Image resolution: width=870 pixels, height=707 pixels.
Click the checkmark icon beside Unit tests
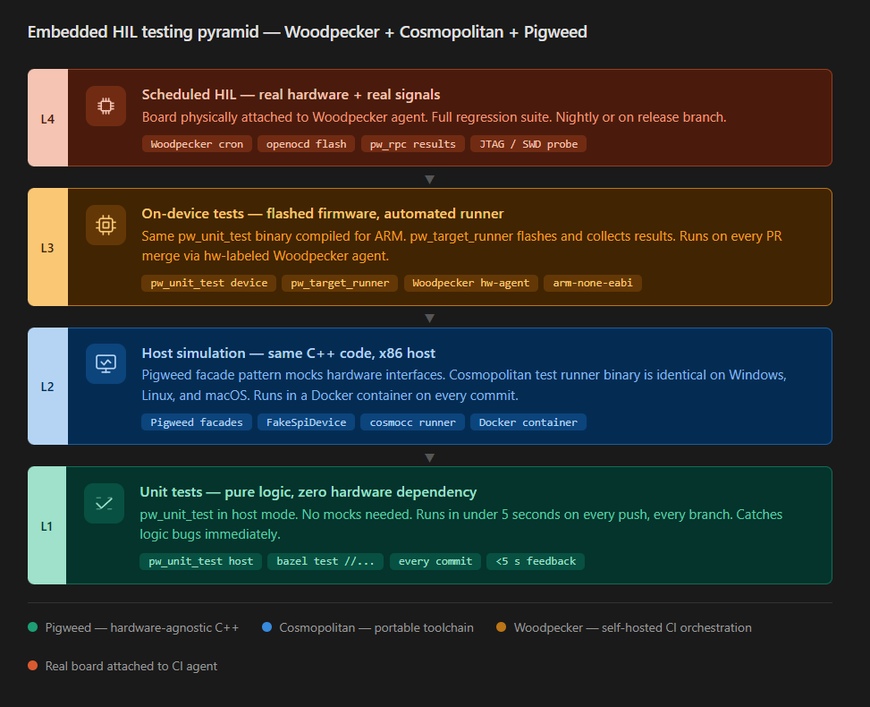[x=104, y=503]
